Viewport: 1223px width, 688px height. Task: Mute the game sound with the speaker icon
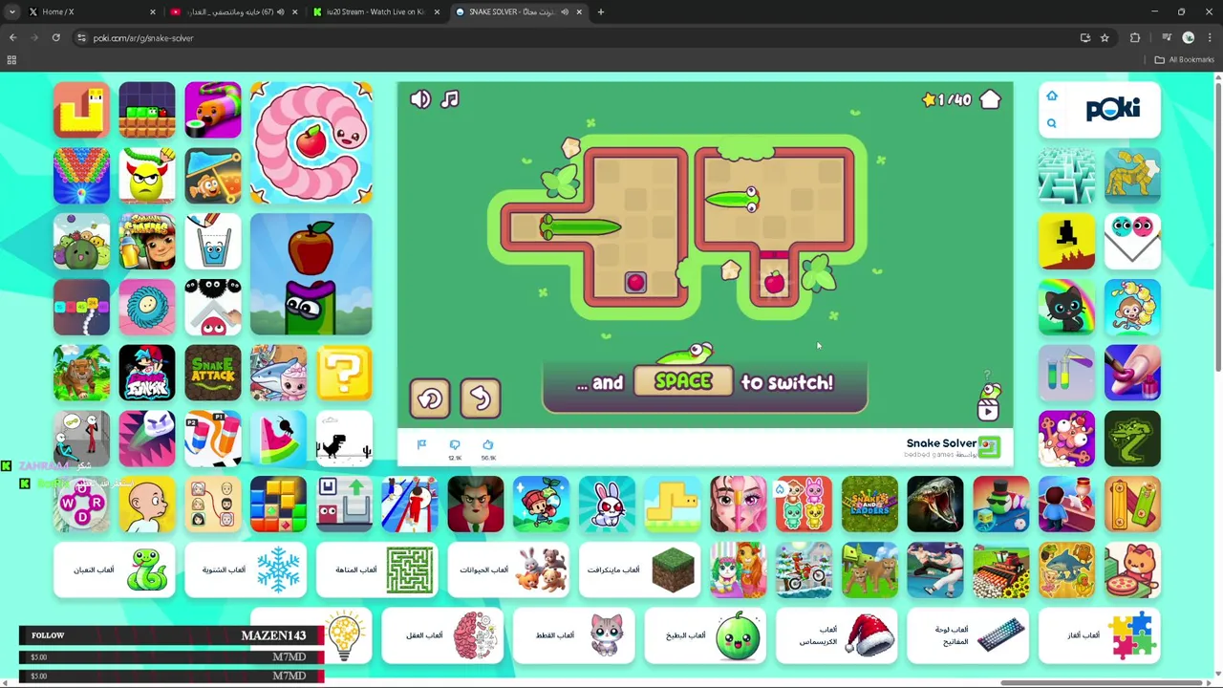[x=420, y=98]
